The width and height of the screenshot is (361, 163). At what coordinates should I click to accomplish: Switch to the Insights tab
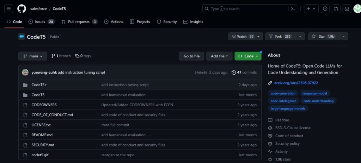tap(193, 22)
